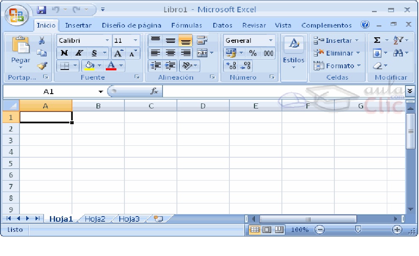Viewport: 419px width, 256px height.
Task: Increase decimal places
Action: tap(231, 66)
